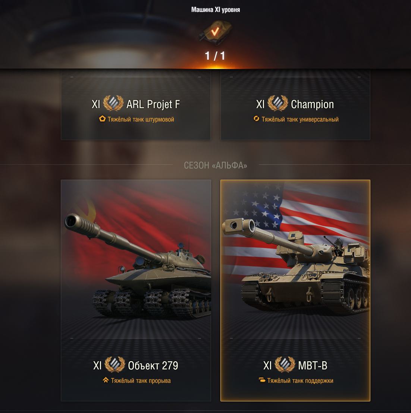Click the 1 / 1 selection counter

coord(215,56)
